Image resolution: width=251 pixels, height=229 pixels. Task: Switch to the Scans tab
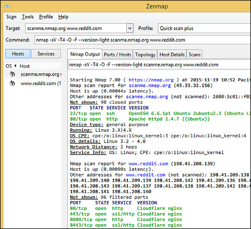tap(195, 54)
